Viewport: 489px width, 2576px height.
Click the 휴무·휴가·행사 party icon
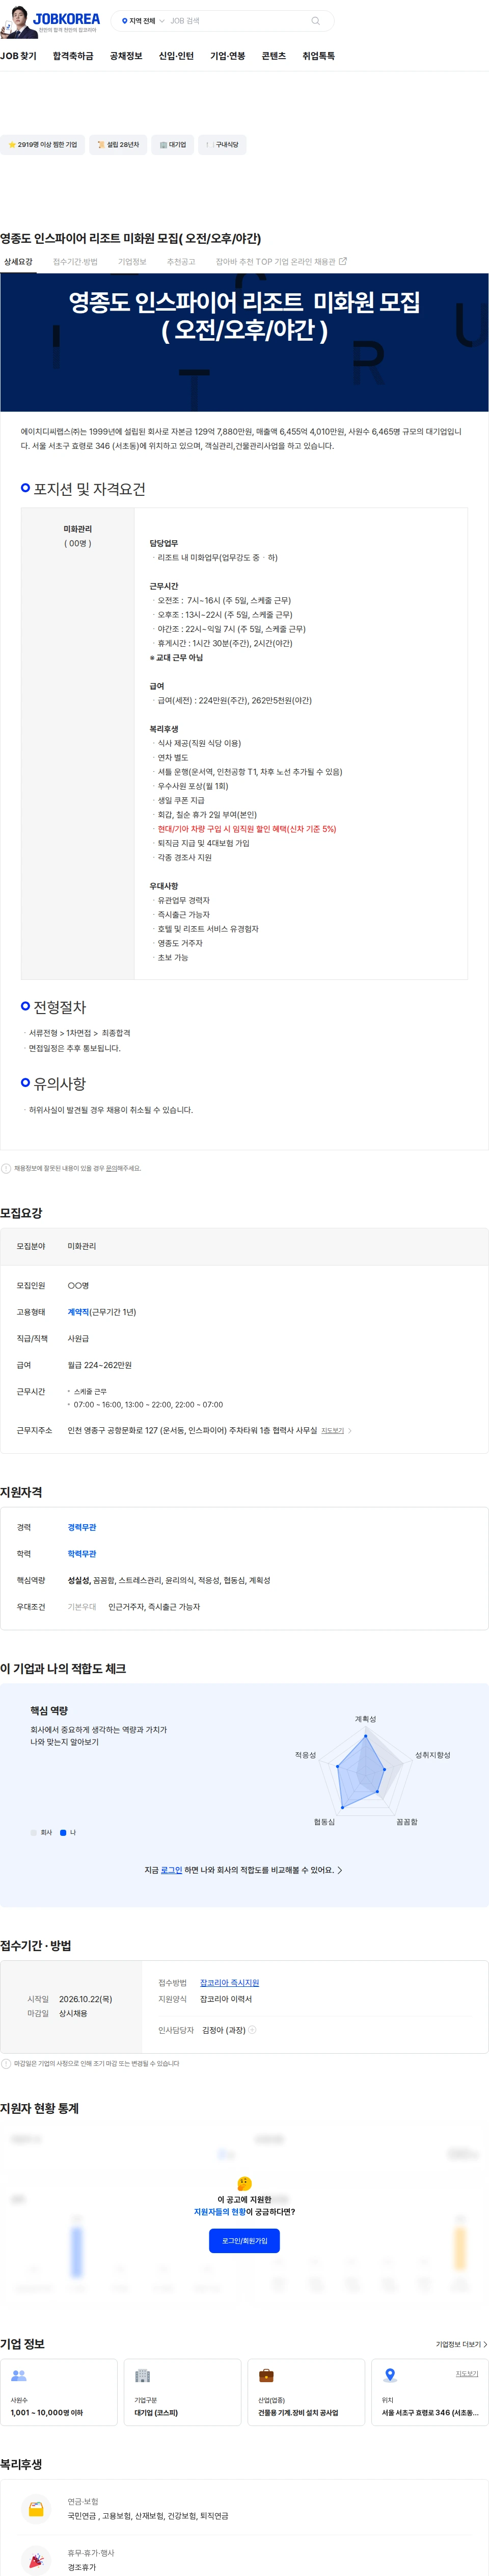36,2560
